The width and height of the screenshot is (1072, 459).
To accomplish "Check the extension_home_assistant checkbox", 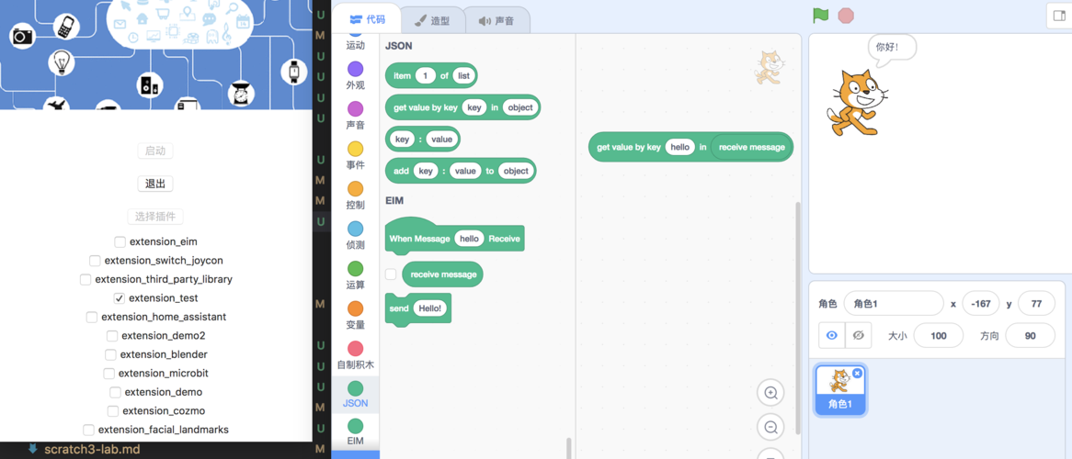I will tap(92, 317).
